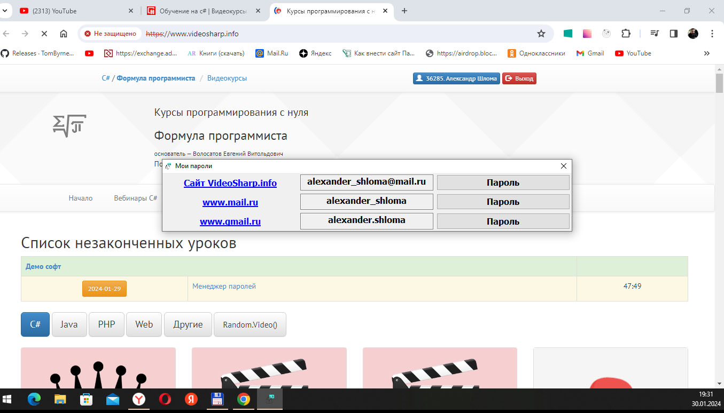Image resolution: width=724 pixels, height=413 pixels.
Task: Click the orange 2024-01-29 date badge
Action: click(x=104, y=288)
